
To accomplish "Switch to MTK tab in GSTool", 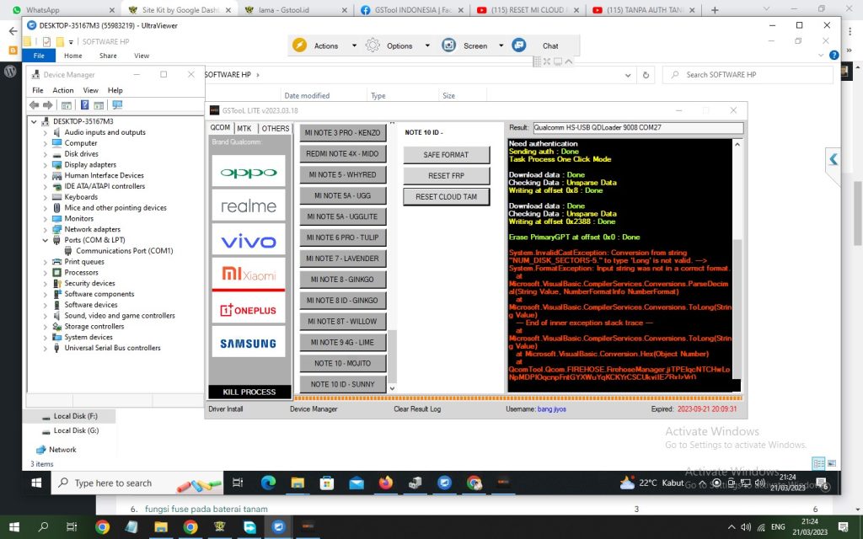I will click(244, 128).
